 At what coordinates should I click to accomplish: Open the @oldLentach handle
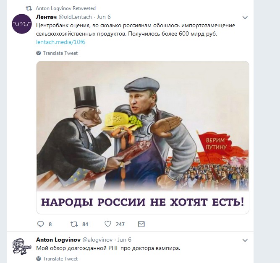pyautogui.click(x=75, y=17)
